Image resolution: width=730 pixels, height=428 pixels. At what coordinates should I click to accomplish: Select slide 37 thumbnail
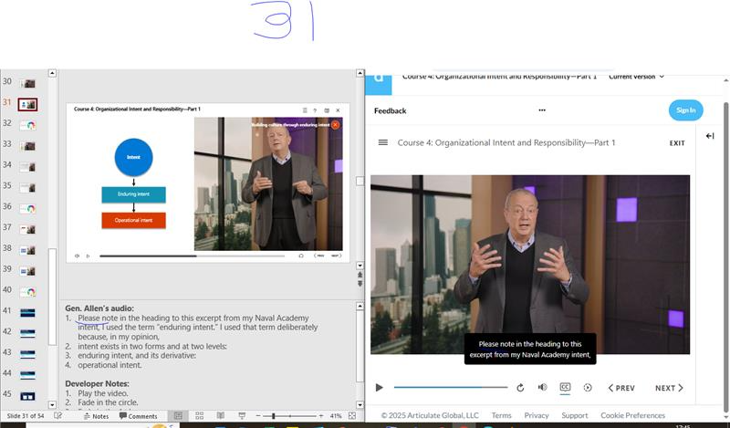28,229
